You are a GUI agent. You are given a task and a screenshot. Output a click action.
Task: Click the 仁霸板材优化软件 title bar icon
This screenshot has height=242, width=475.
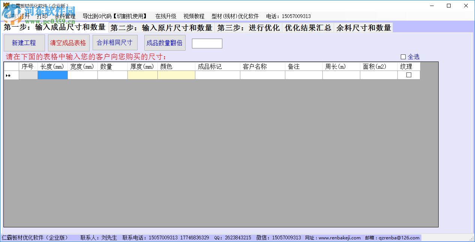pos(7,5)
